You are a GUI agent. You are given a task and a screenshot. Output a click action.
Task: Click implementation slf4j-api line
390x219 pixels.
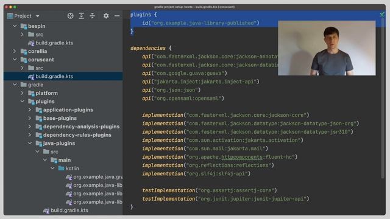tap(196, 174)
